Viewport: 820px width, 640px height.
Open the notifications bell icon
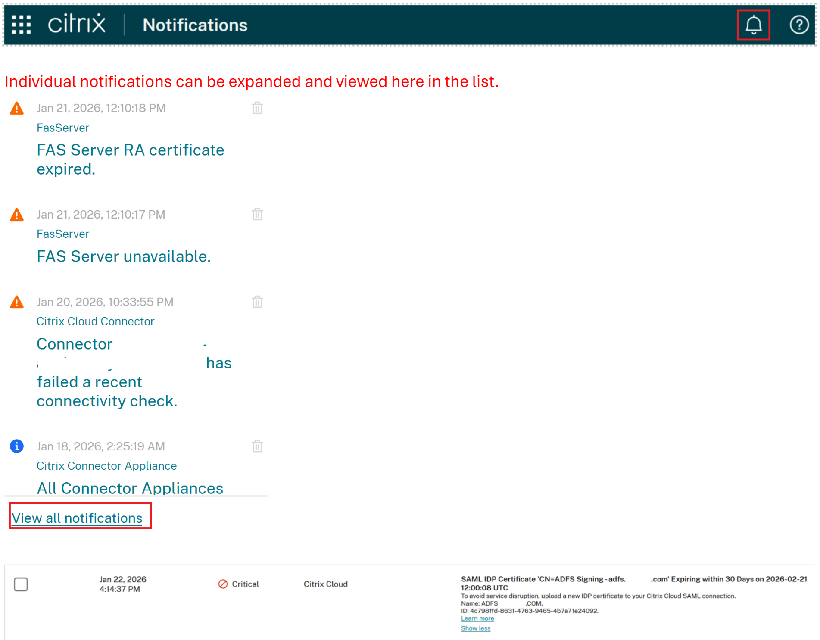(x=753, y=25)
